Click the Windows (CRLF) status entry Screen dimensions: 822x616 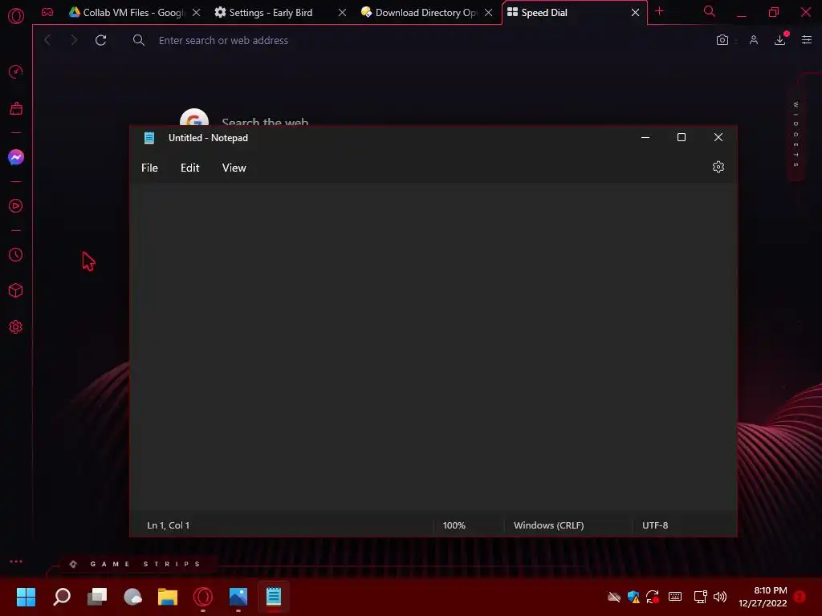tap(548, 525)
